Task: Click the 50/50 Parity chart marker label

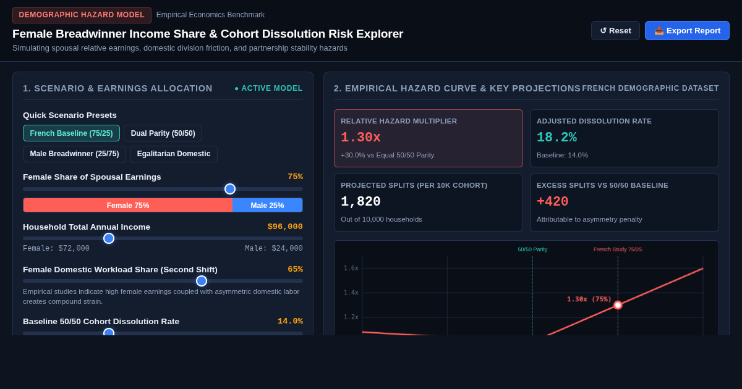Action: point(532,249)
